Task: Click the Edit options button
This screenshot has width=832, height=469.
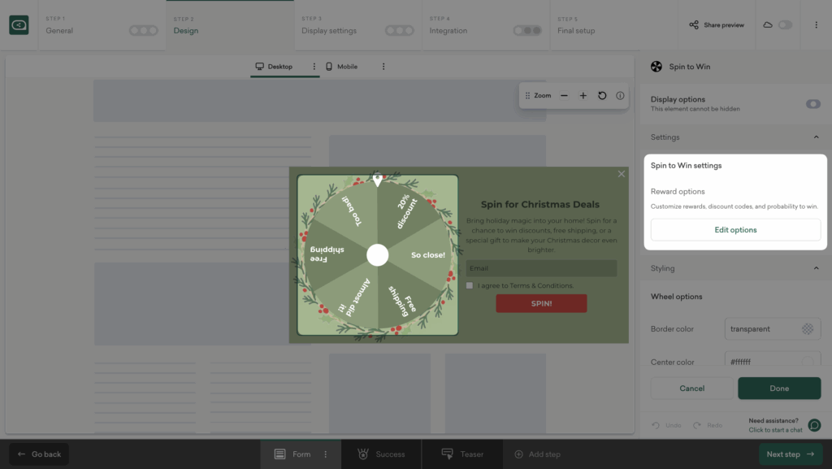Action: [x=735, y=230]
